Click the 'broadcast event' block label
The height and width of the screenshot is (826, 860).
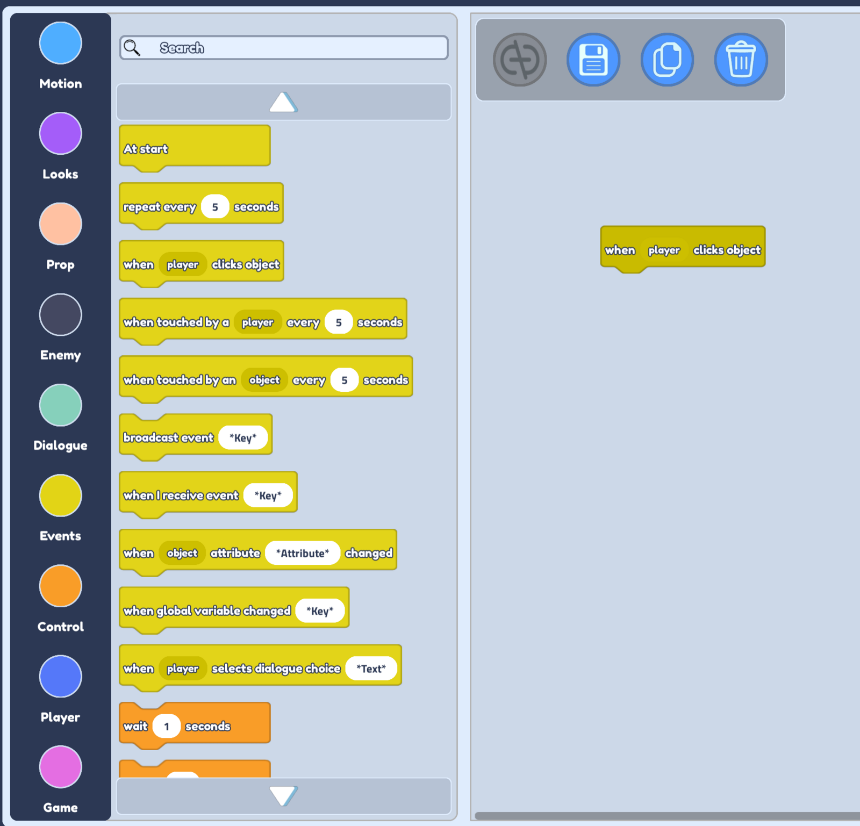pyautogui.click(x=168, y=437)
